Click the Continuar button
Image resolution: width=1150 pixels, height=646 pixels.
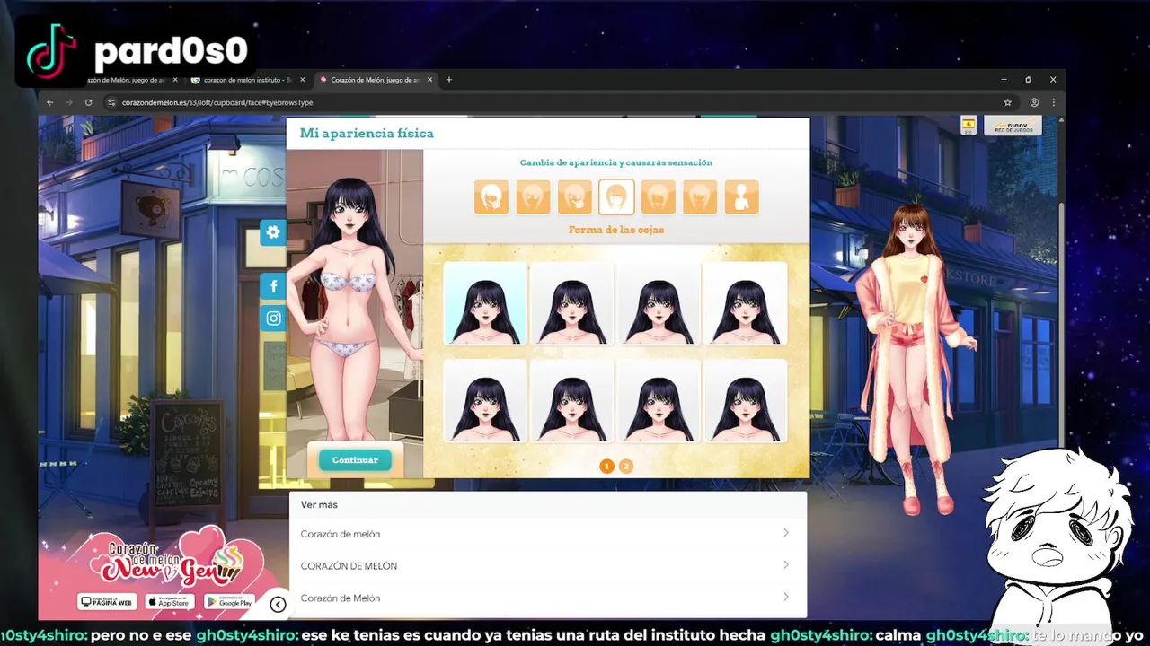(355, 460)
